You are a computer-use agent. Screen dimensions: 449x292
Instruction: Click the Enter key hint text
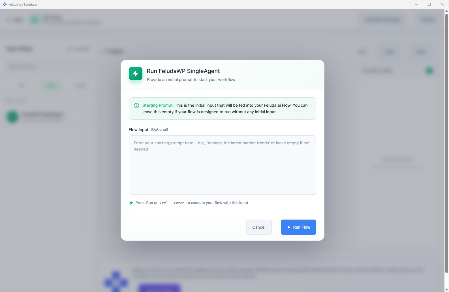point(179,203)
